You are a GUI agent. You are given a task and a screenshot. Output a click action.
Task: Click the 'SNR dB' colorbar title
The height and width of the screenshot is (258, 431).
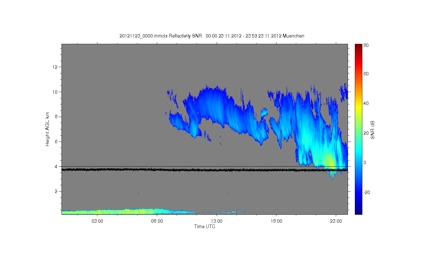pos(373,130)
